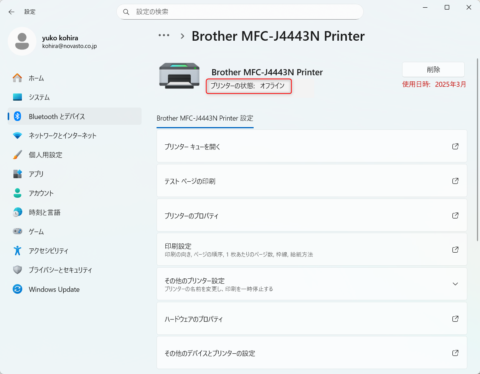Open ハードウェアのプロパティ
The image size is (480, 374).
pyautogui.click(x=312, y=319)
